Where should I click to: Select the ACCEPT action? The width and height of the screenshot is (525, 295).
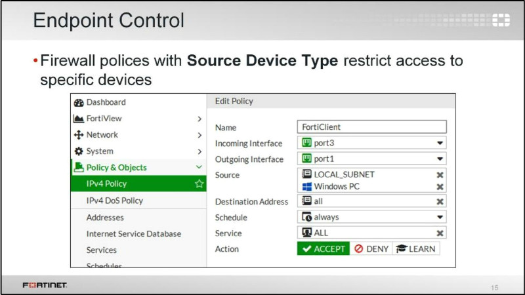pos(324,248)
